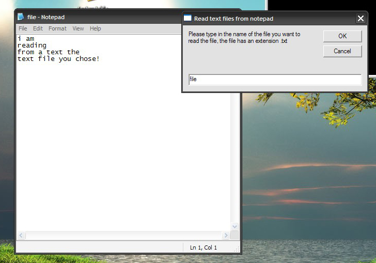Open the View menu in Notepad
376x263 pixels.
tap(78, 28)
